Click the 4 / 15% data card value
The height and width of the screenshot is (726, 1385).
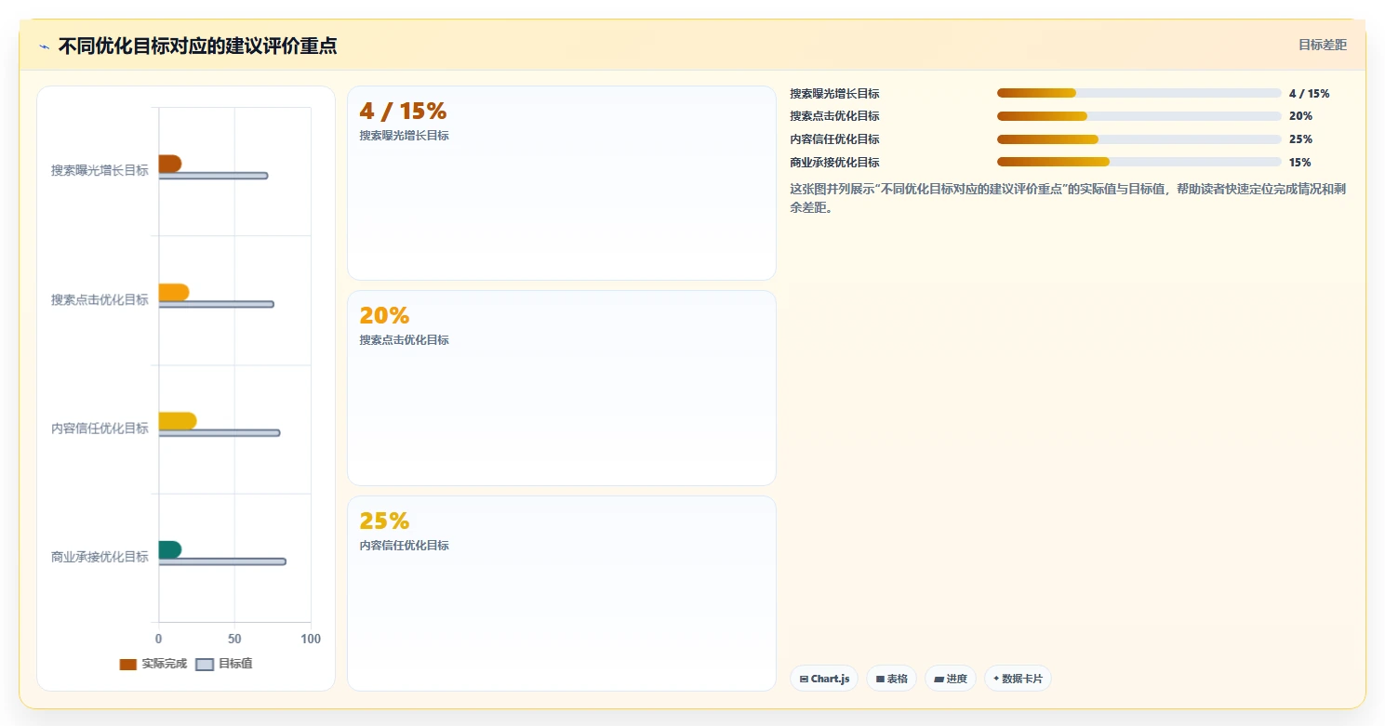403,112
